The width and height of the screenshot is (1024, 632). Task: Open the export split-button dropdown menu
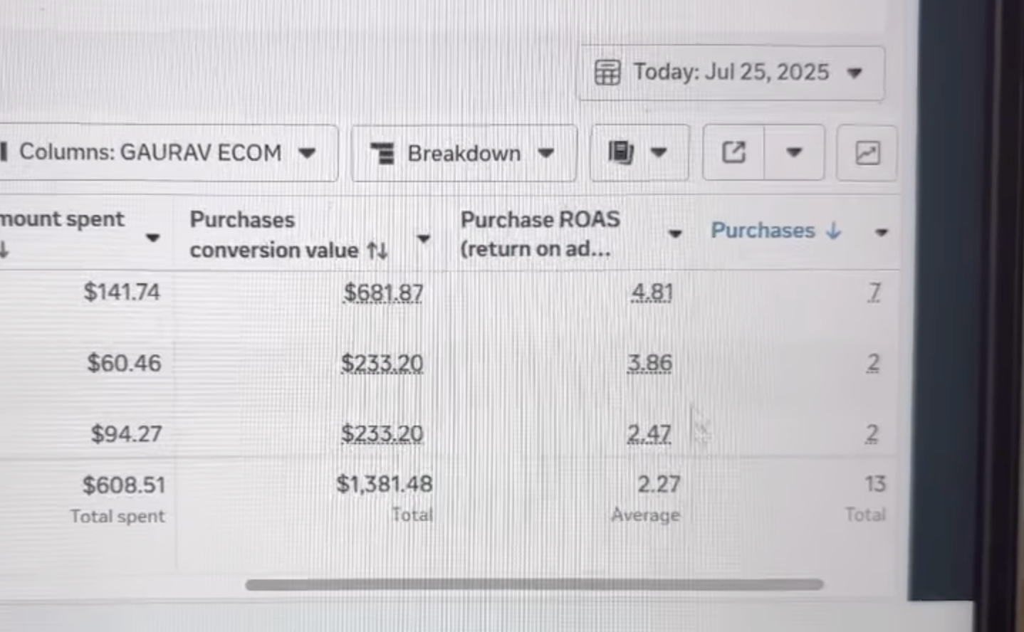click(794, 152)
